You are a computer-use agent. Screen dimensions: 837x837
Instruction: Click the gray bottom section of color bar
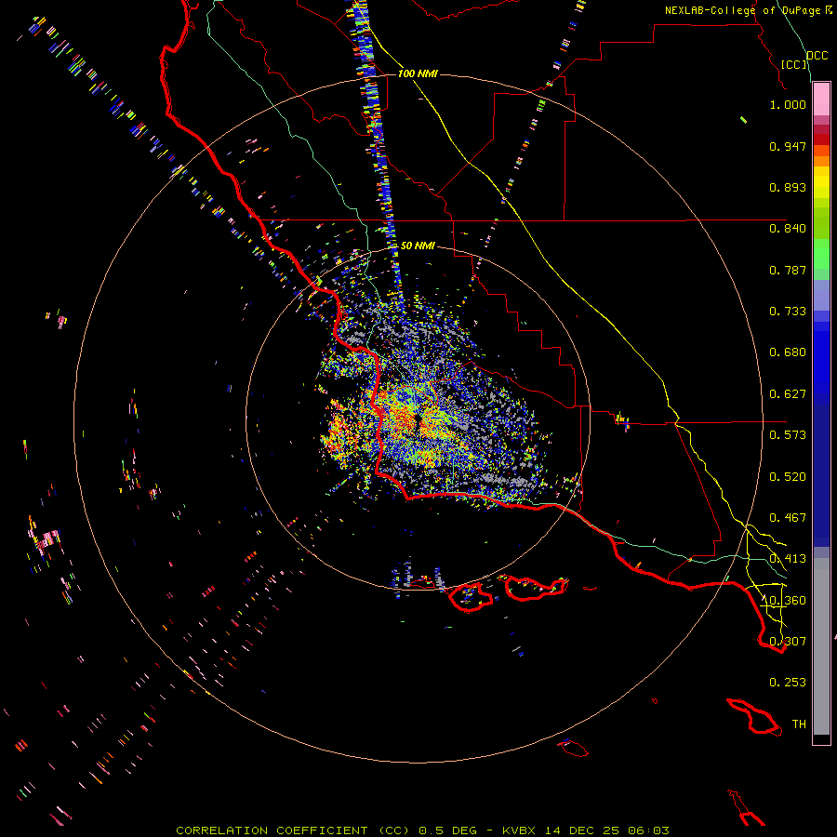(x=821, y=646)
